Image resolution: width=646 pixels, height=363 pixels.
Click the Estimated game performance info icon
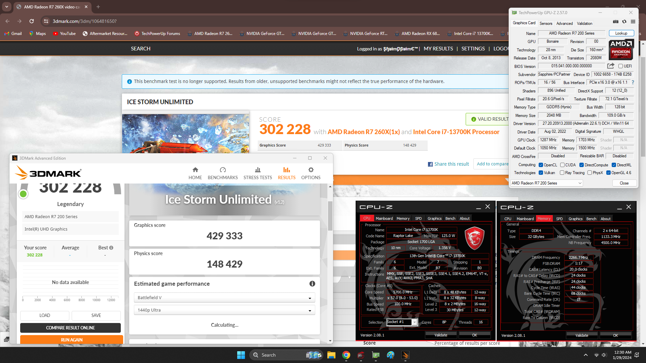pos(312,284)
